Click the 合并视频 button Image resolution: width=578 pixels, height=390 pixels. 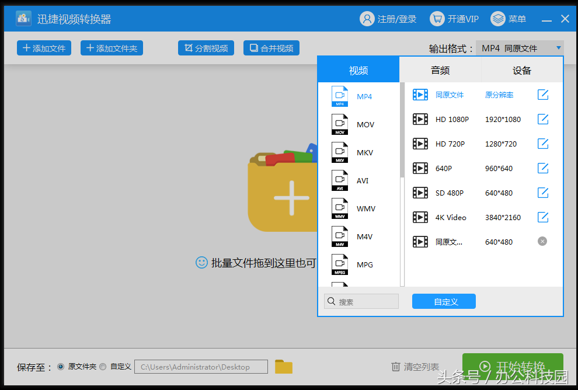271,48
